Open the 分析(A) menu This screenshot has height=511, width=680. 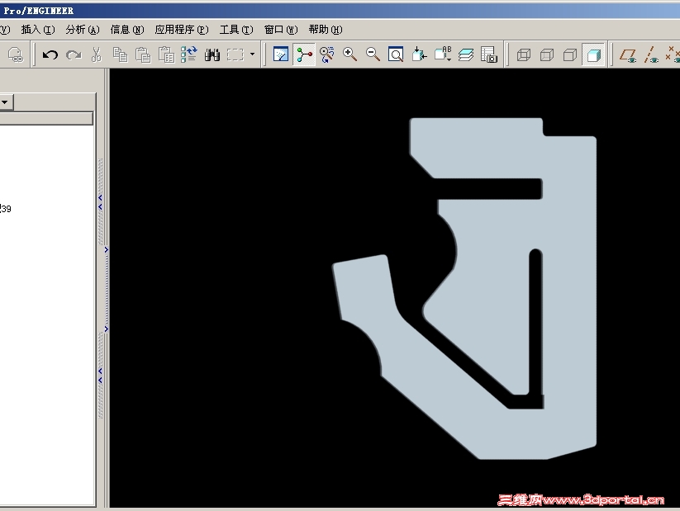[83, 30]
